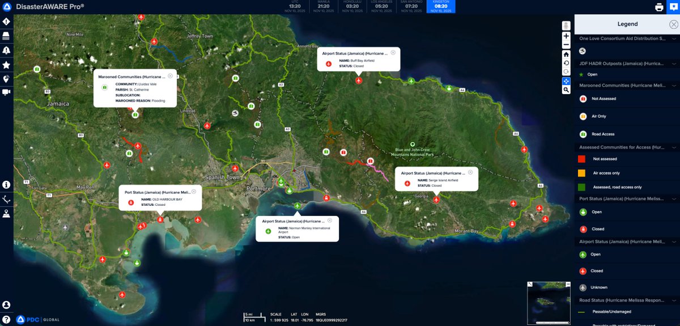Select the Honolulu time zone clock
The image size is (680, 326).
click(x=352, y=6)
